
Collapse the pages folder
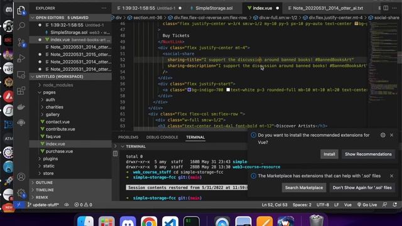click(x=49, y=92)
